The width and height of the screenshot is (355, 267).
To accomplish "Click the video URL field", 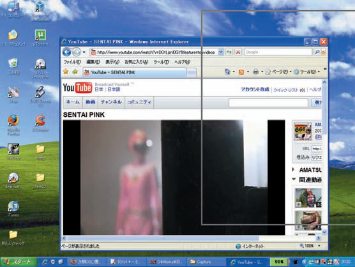I will click(317, 149).
